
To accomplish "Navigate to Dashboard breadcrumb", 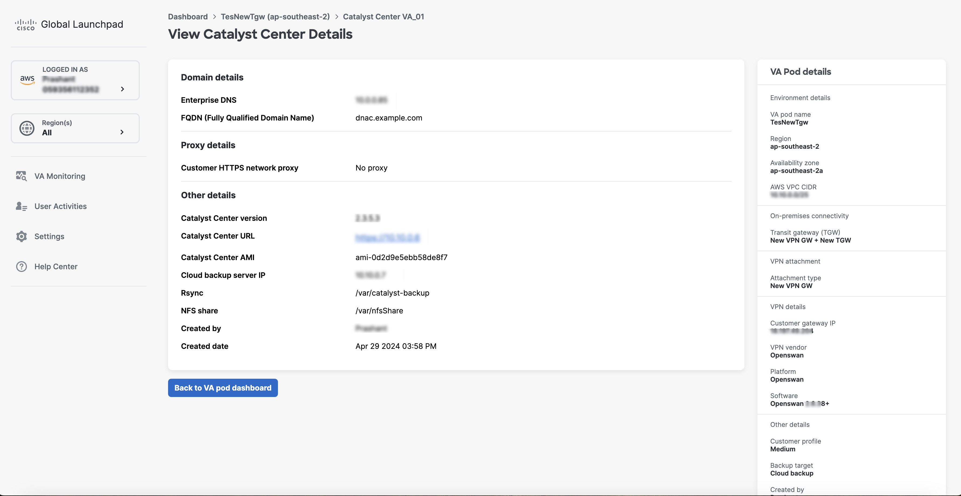I will 188,16.
